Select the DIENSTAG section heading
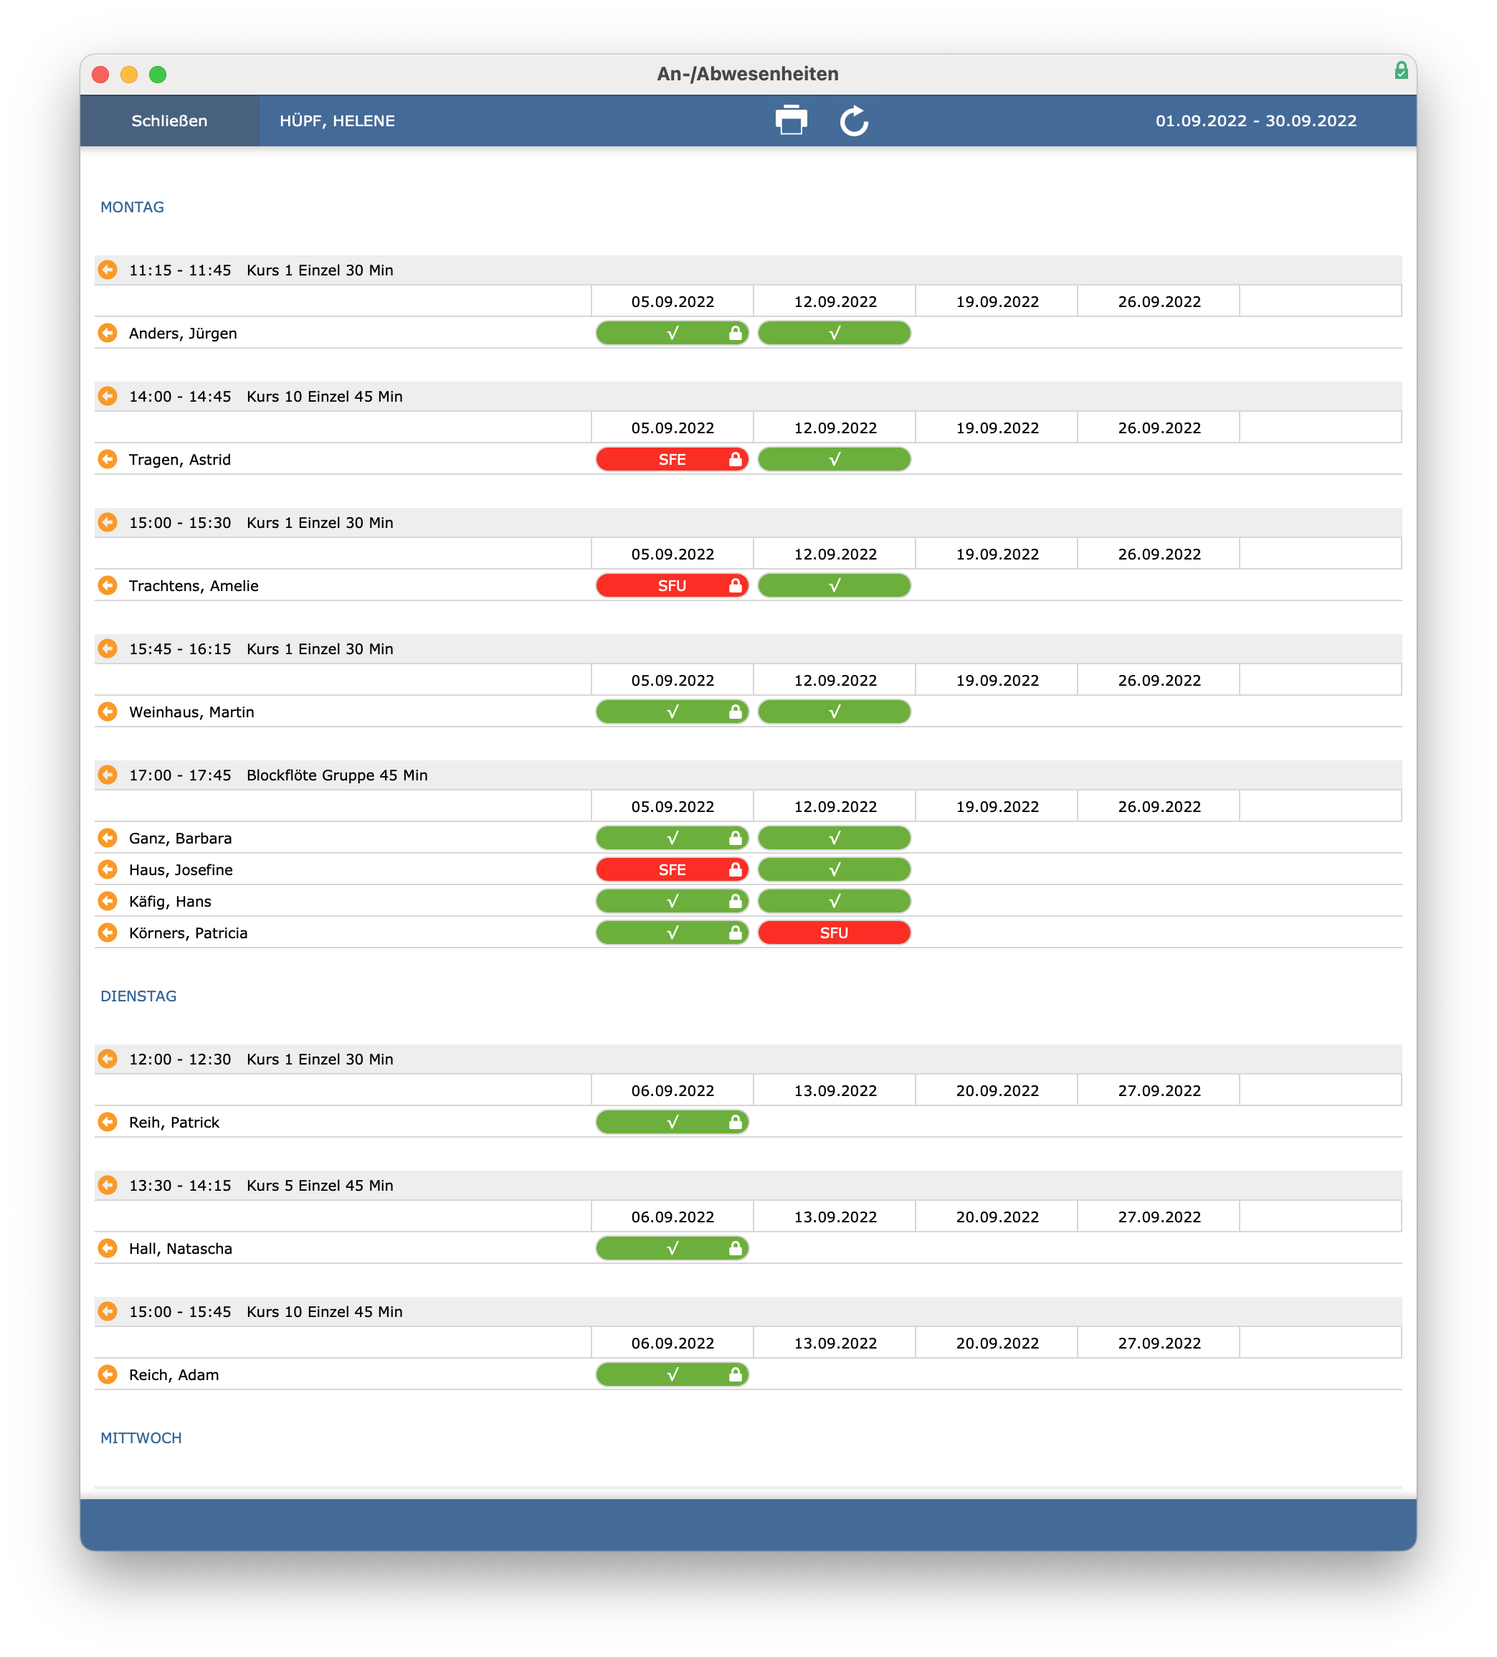The width and height of the screenshot is (1497, 1657). (x=138, y=996)
